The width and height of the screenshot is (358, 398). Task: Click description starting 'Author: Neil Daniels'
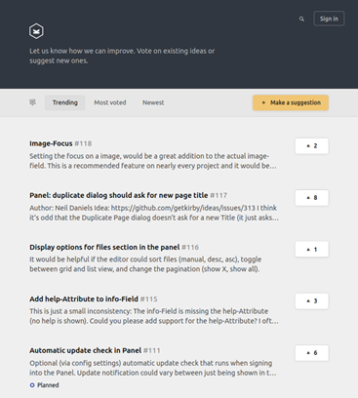coord(154,213)
